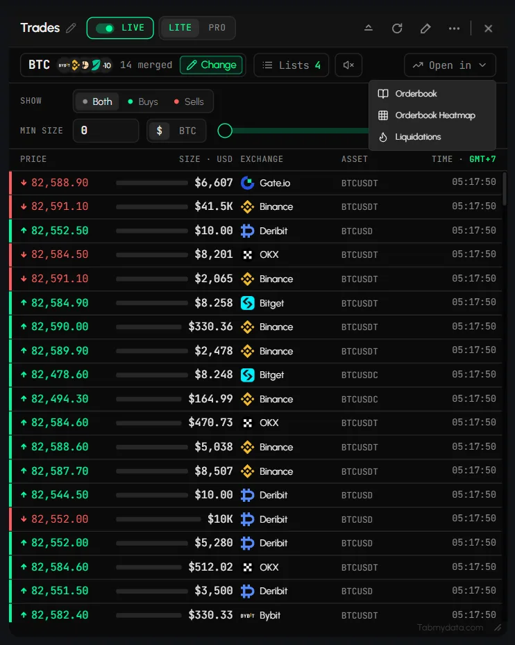Image resolution: width=515 pixels, height=645 pixels.
Task: Click OKX logo in the $8,201 row
Action: click(x=247, y=255)
